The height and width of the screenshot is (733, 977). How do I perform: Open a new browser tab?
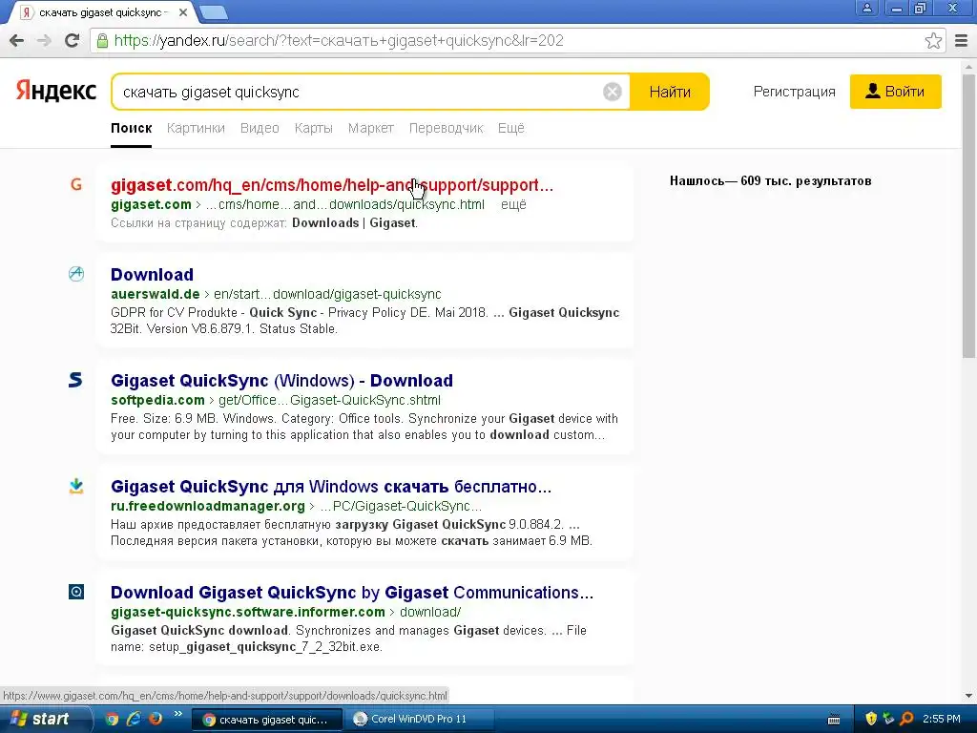214,12
